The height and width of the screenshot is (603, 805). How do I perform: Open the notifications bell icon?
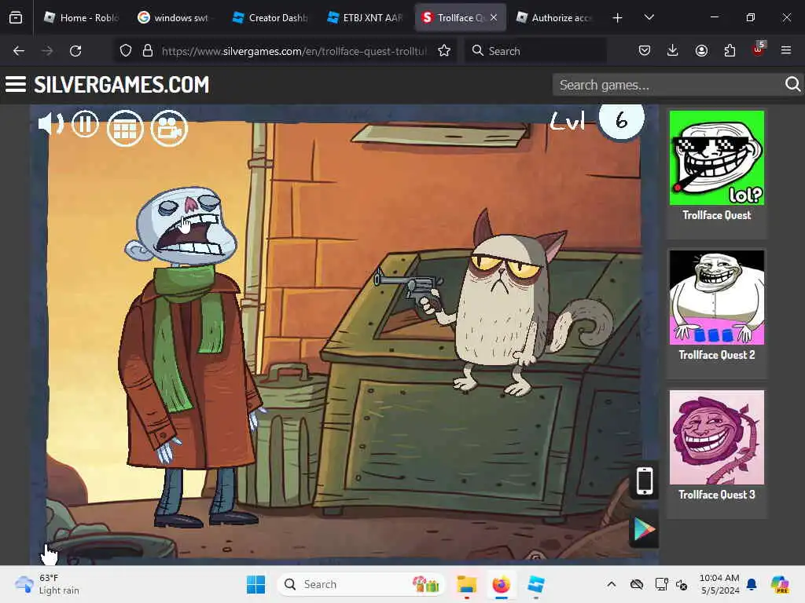[752, 584]
